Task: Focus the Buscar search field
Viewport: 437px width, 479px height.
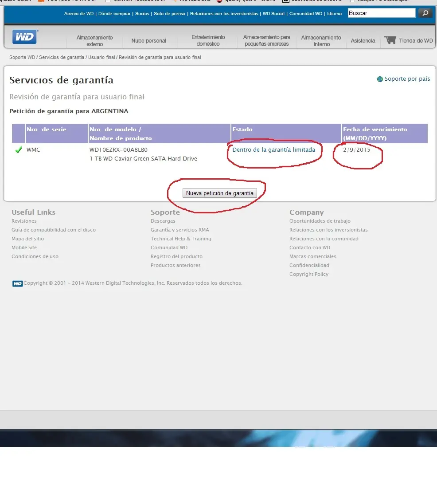Action: 382,13
